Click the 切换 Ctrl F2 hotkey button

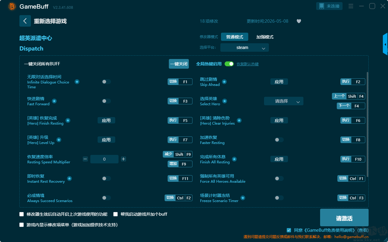[x=179, y=198]
